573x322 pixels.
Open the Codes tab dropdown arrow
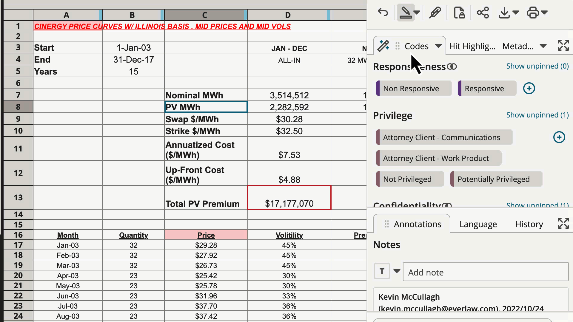[438, 46]
